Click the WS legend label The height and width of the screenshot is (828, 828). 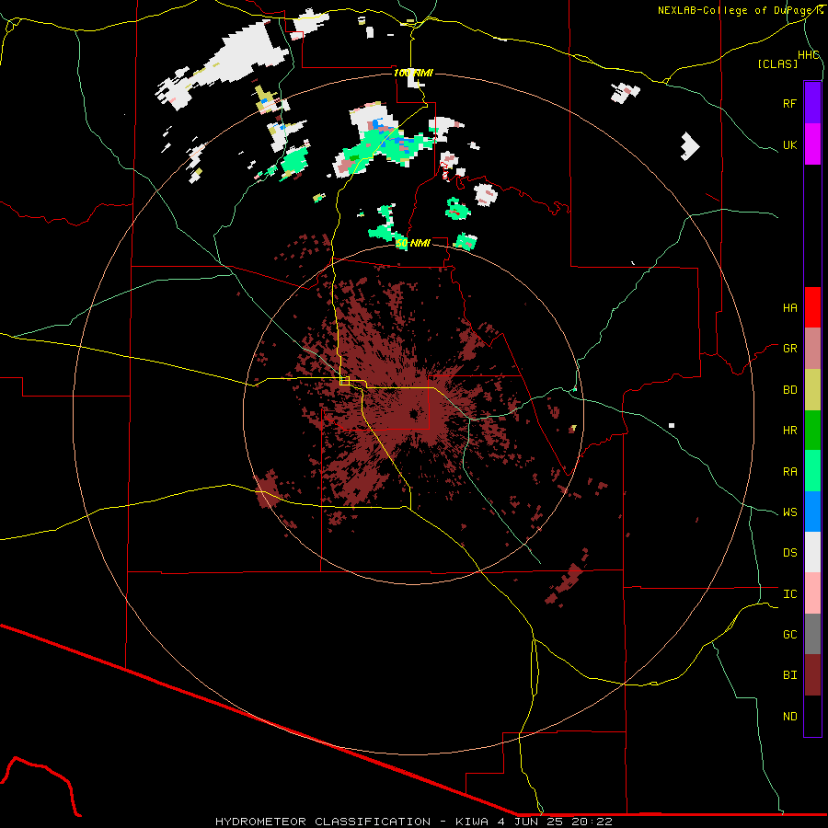[789, 512]
